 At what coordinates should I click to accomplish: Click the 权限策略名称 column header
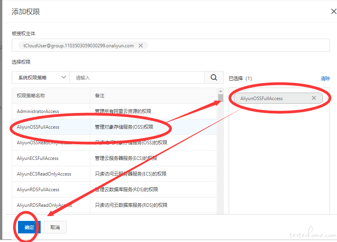tap(31, 96)
